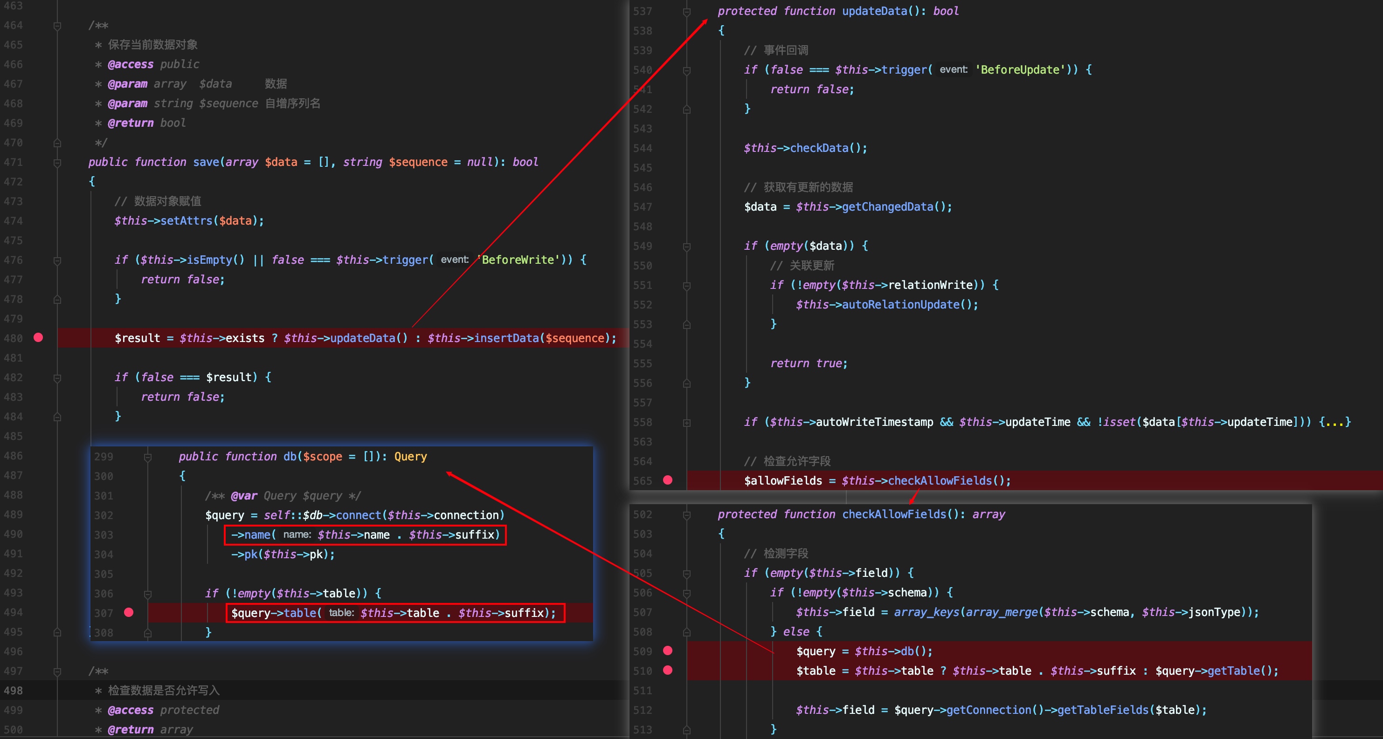Toggle the breakpoint on line 510

click(668, 670)
